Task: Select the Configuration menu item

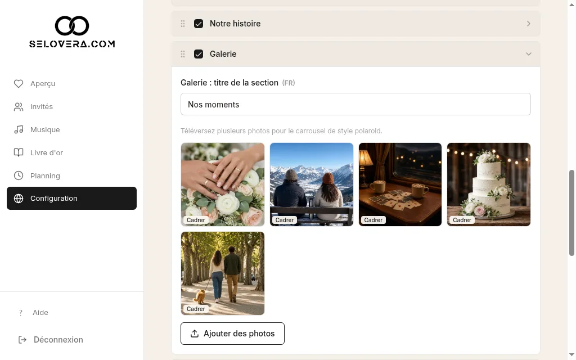Action: (x=71, y=199)
